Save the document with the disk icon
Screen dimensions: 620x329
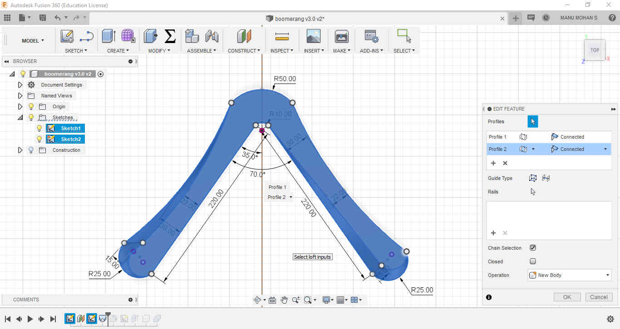[x=43, y=18]
